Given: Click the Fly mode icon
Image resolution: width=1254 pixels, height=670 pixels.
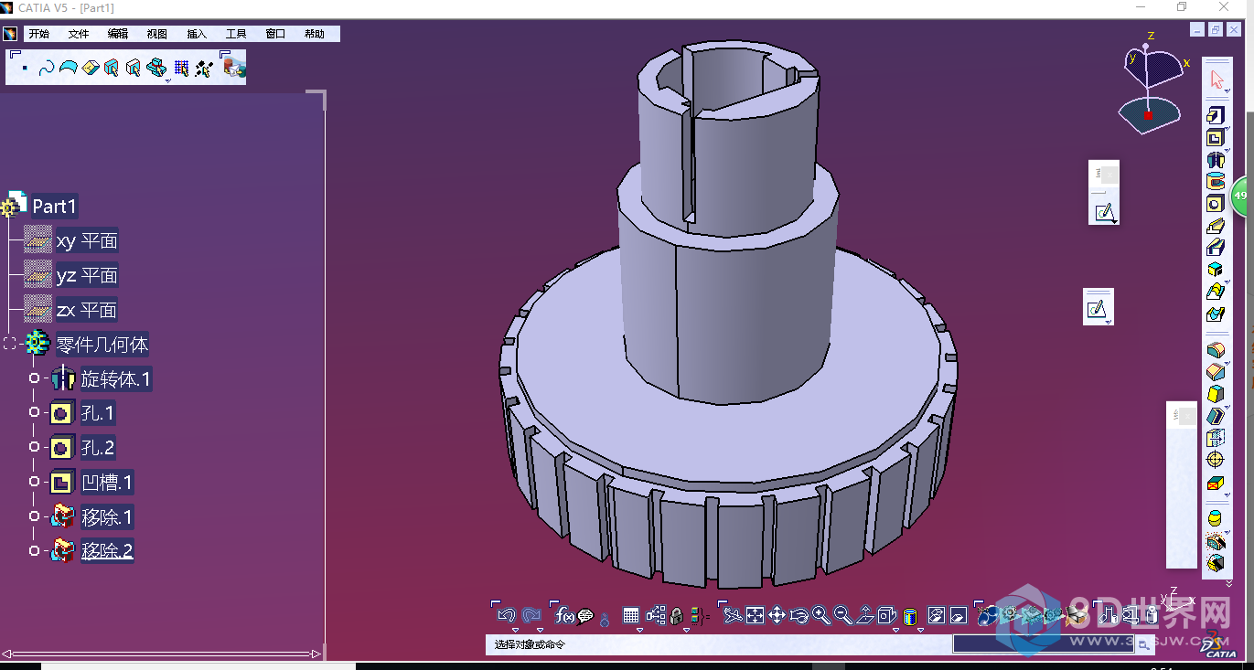Looking at the screenshot, I should pyautogui.click(x=732, y=616).
